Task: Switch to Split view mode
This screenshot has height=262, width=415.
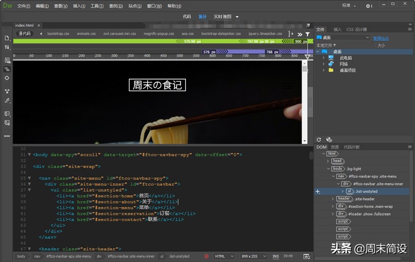Action: click(x=203, y=17)
